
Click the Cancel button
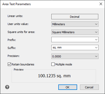tap(89, 87)
